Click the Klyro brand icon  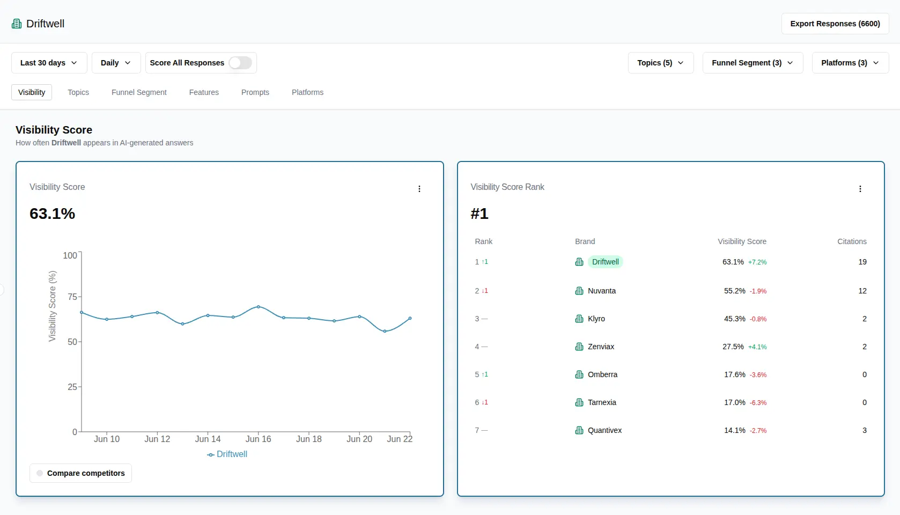pyautogui.click(x=579, y=319)
